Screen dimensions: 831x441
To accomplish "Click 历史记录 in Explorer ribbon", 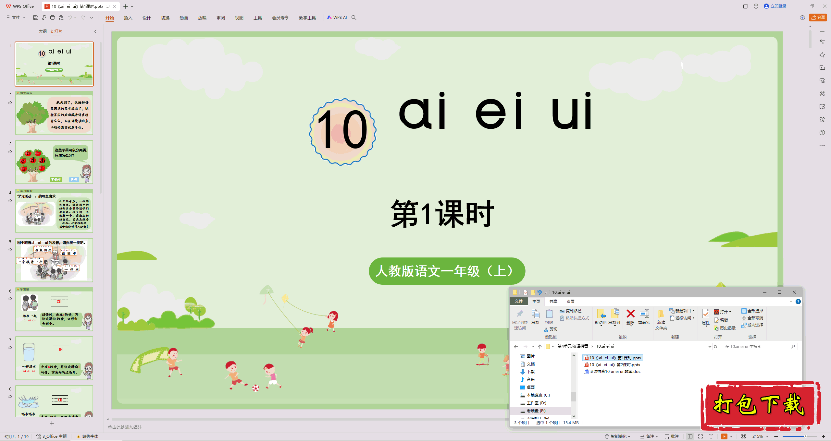I will pos(725,328).
